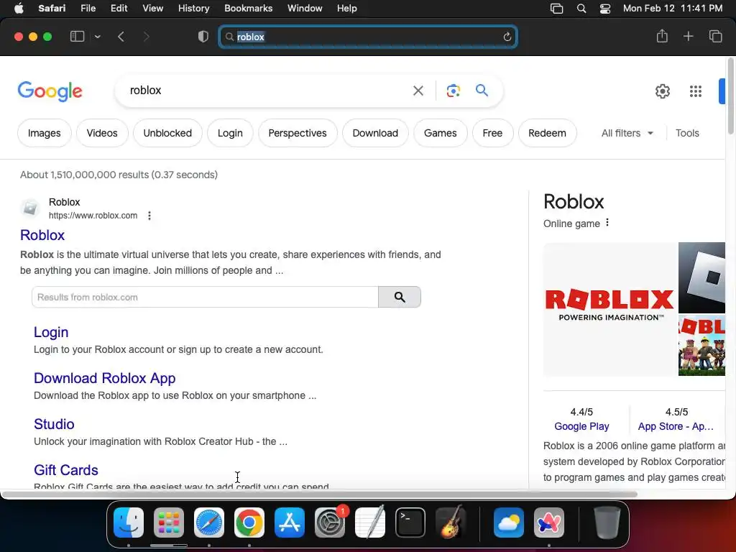Open the App Store rating link
This screenshot has height=552, width=736.
pos(676,426)
